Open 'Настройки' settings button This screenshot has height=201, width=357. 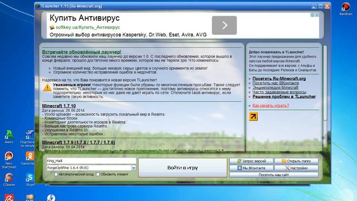296,168
